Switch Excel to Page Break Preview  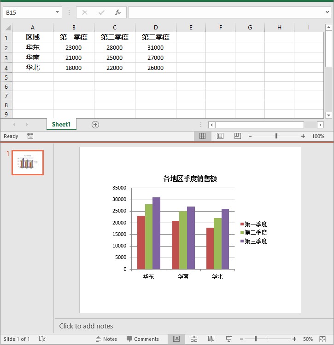pyautogui.click(x=238, y=136)
